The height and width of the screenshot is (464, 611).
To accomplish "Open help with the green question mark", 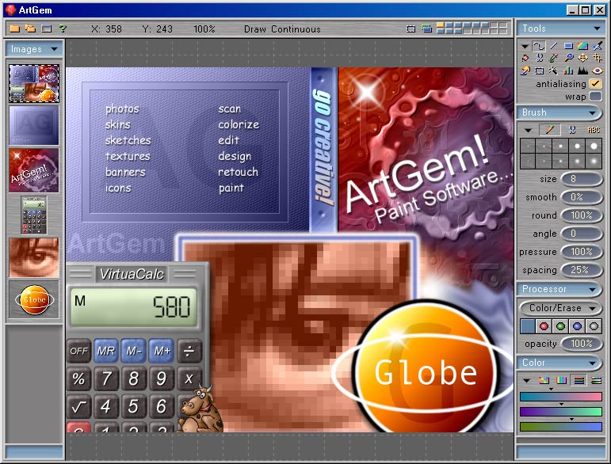I will click(63, 29).
